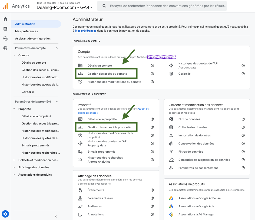This screenshot has height=220, width=255.
Task: Open E-mails programmés in sidebar tree
Action: tap(35, 146)
